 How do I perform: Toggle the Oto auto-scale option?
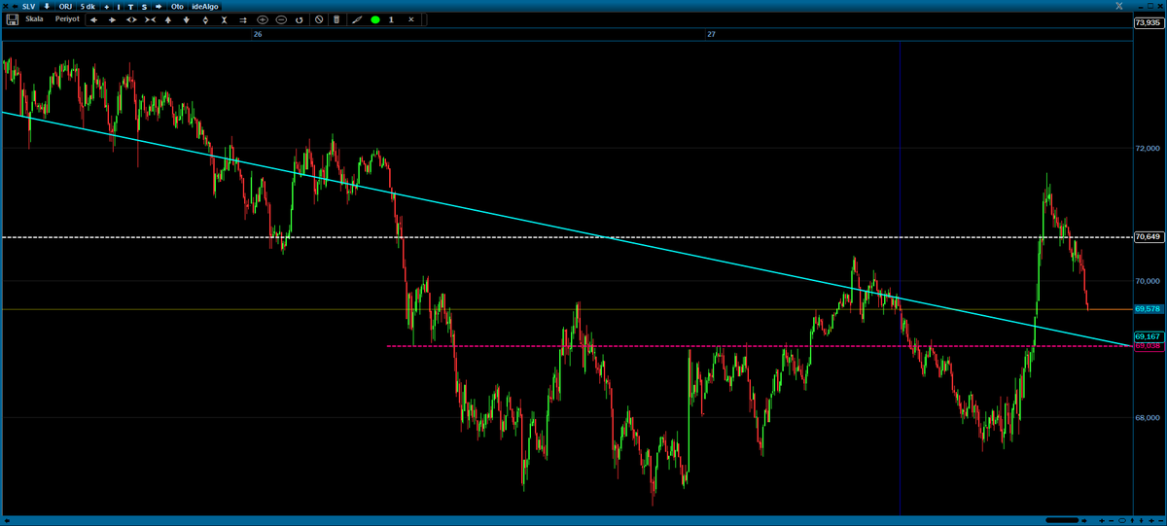coord(177,6)
